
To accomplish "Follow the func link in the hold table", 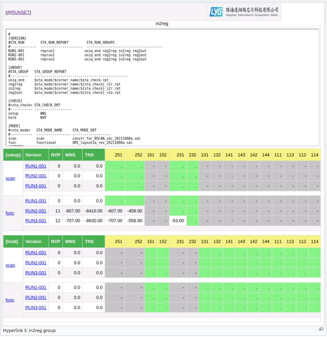I will [10, 300].
